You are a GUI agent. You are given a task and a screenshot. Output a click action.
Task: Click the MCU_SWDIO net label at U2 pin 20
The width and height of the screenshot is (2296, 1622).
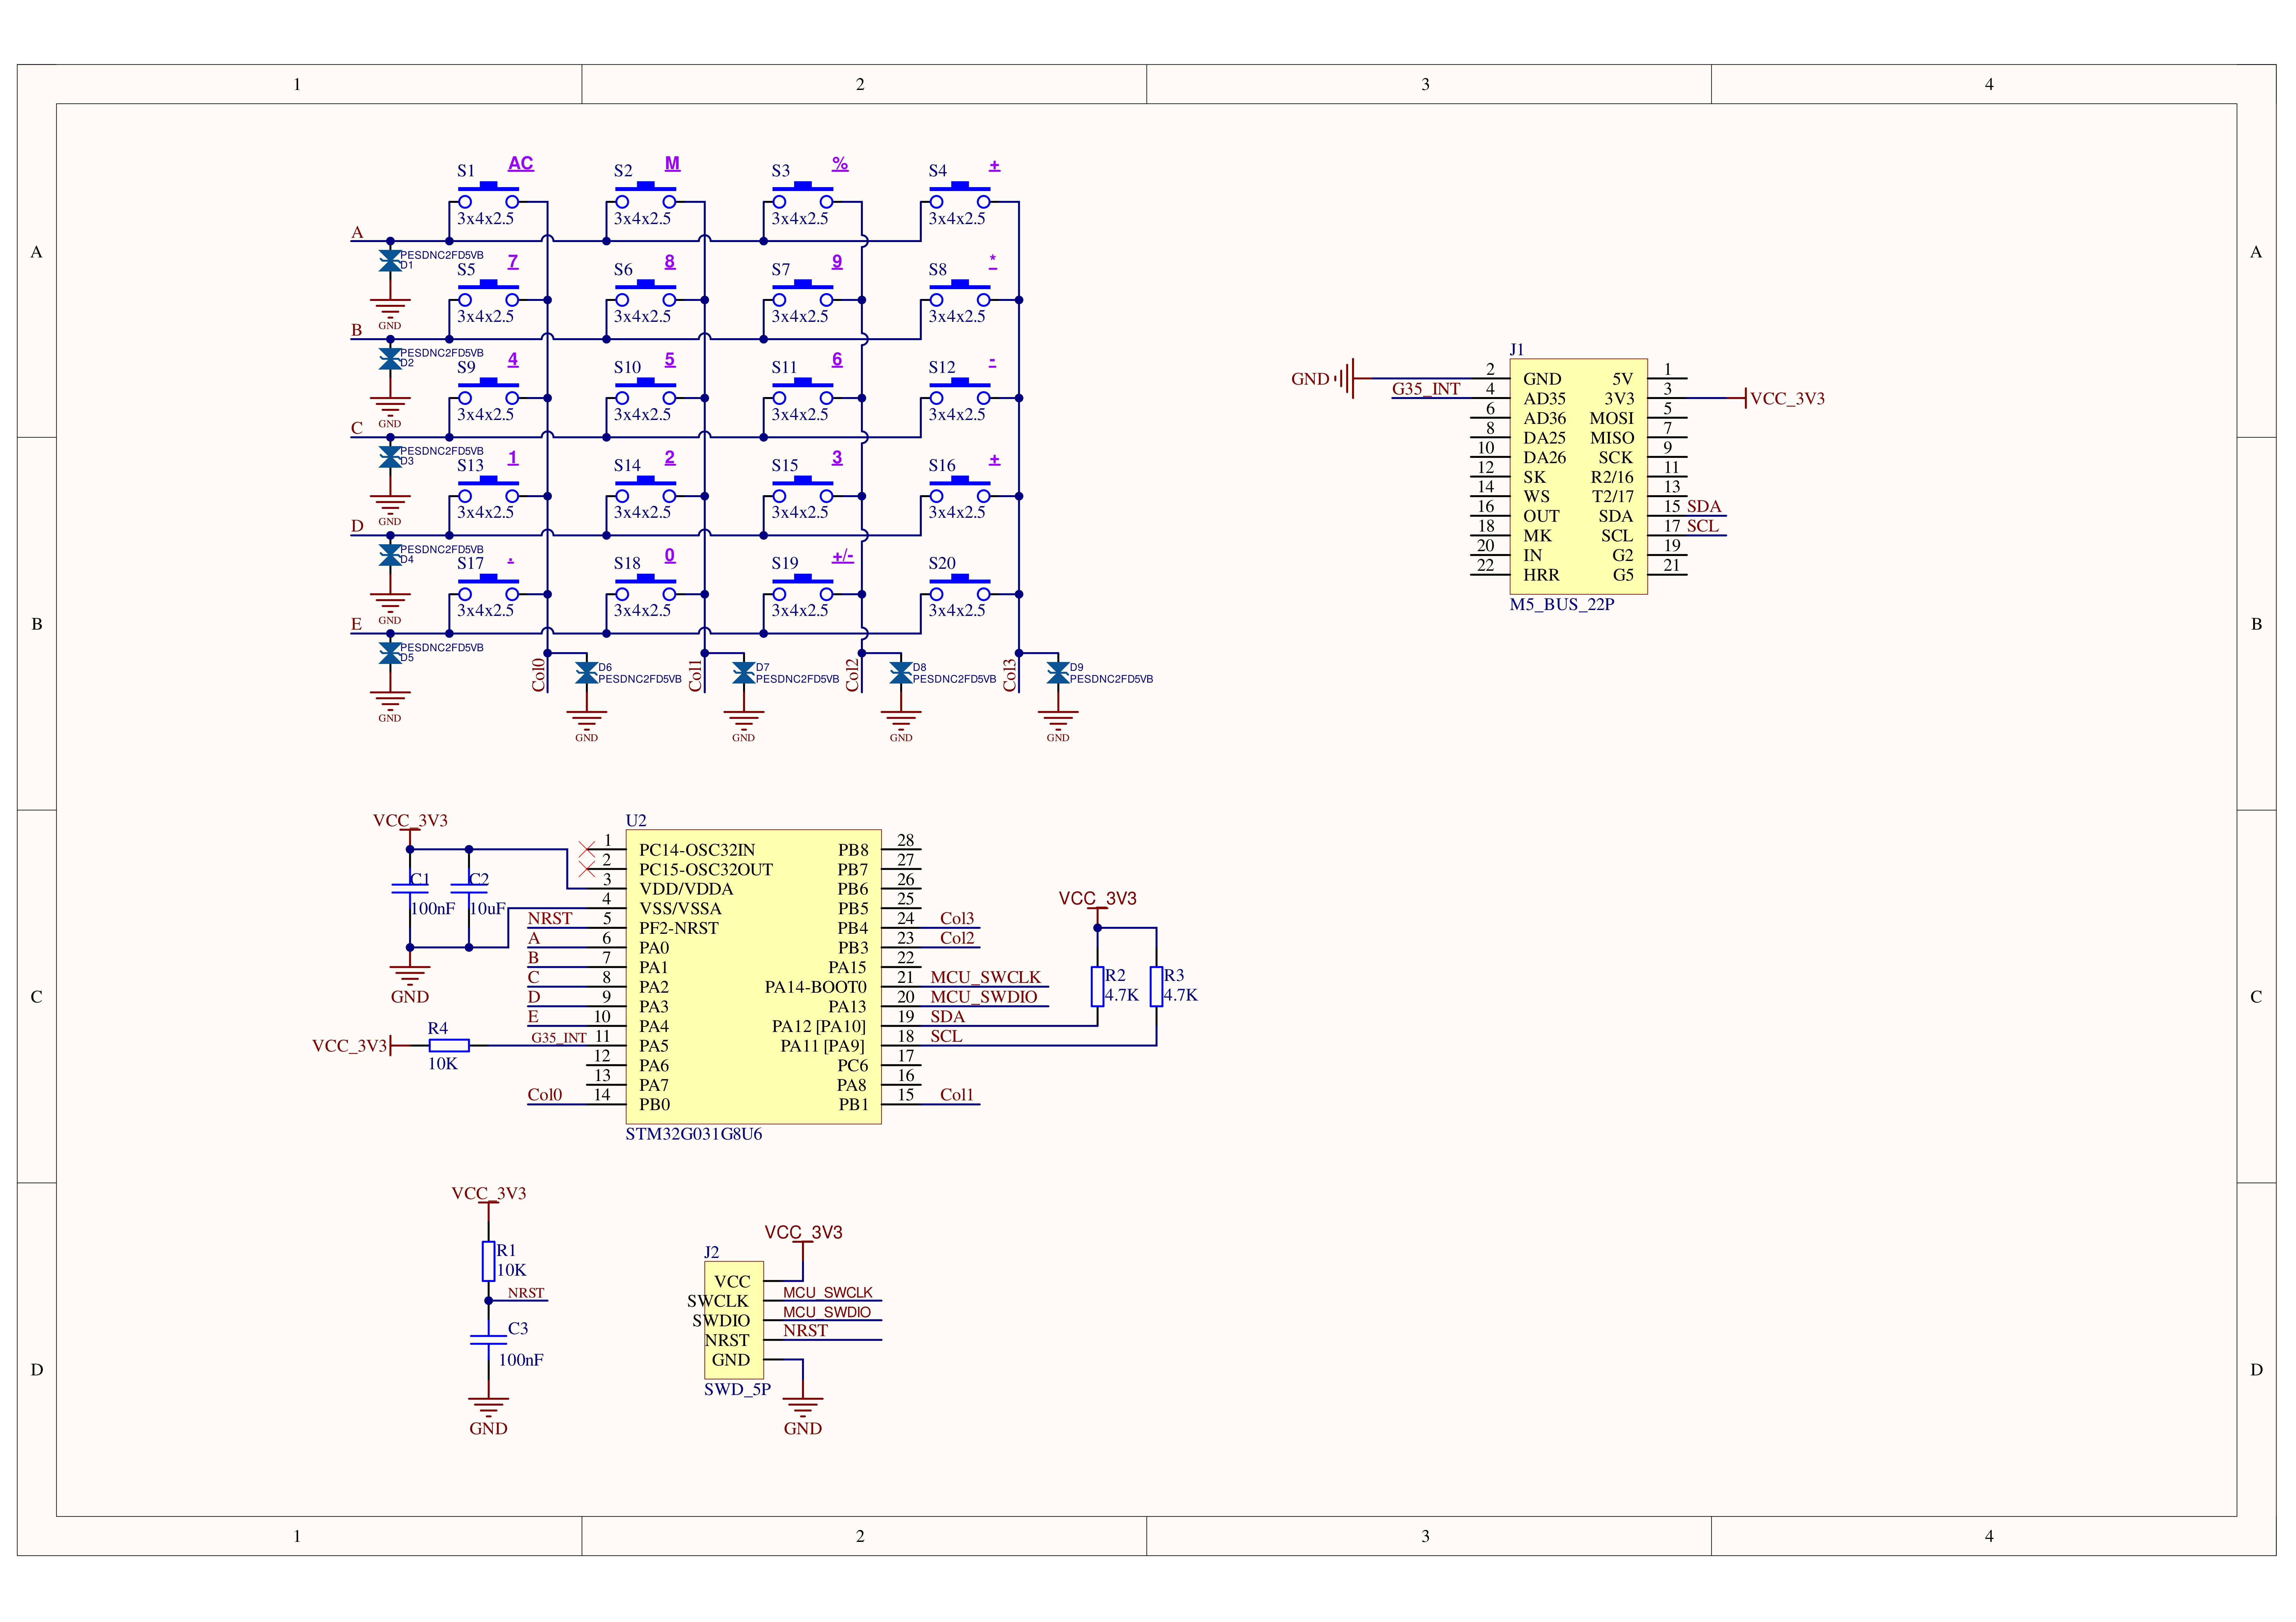pyautogui.click(x=984, y=997)
